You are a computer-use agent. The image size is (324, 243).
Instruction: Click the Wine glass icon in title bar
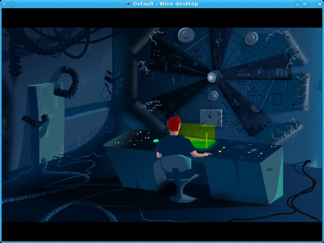pos(128,4)
